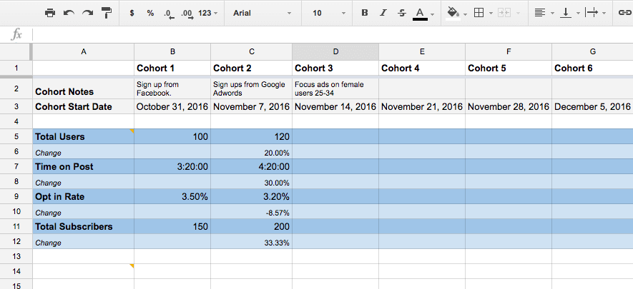
Task: Select the Paint format roller icon
Action: (107, 13)
